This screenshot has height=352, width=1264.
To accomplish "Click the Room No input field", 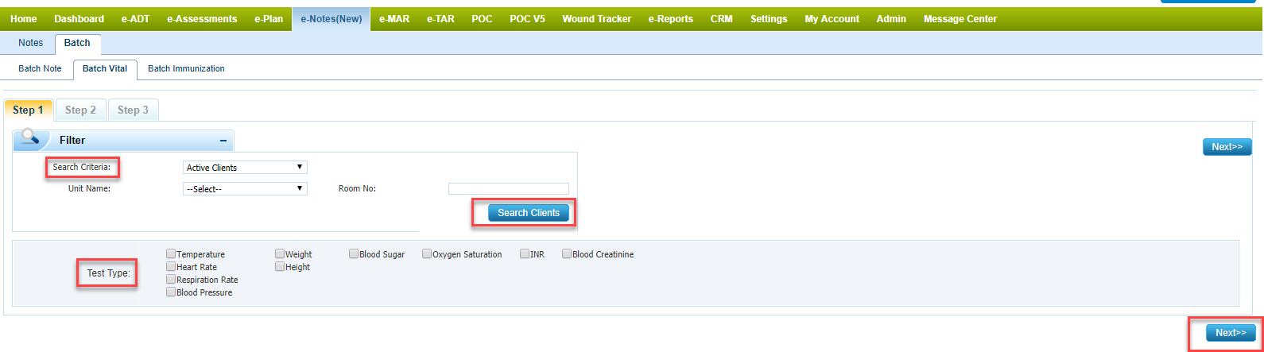I will pos(509,189).
